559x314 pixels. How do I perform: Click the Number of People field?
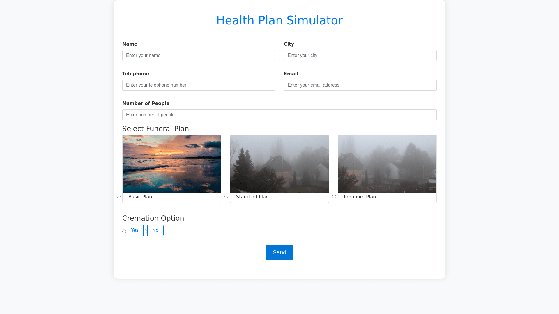coord(279,115)
